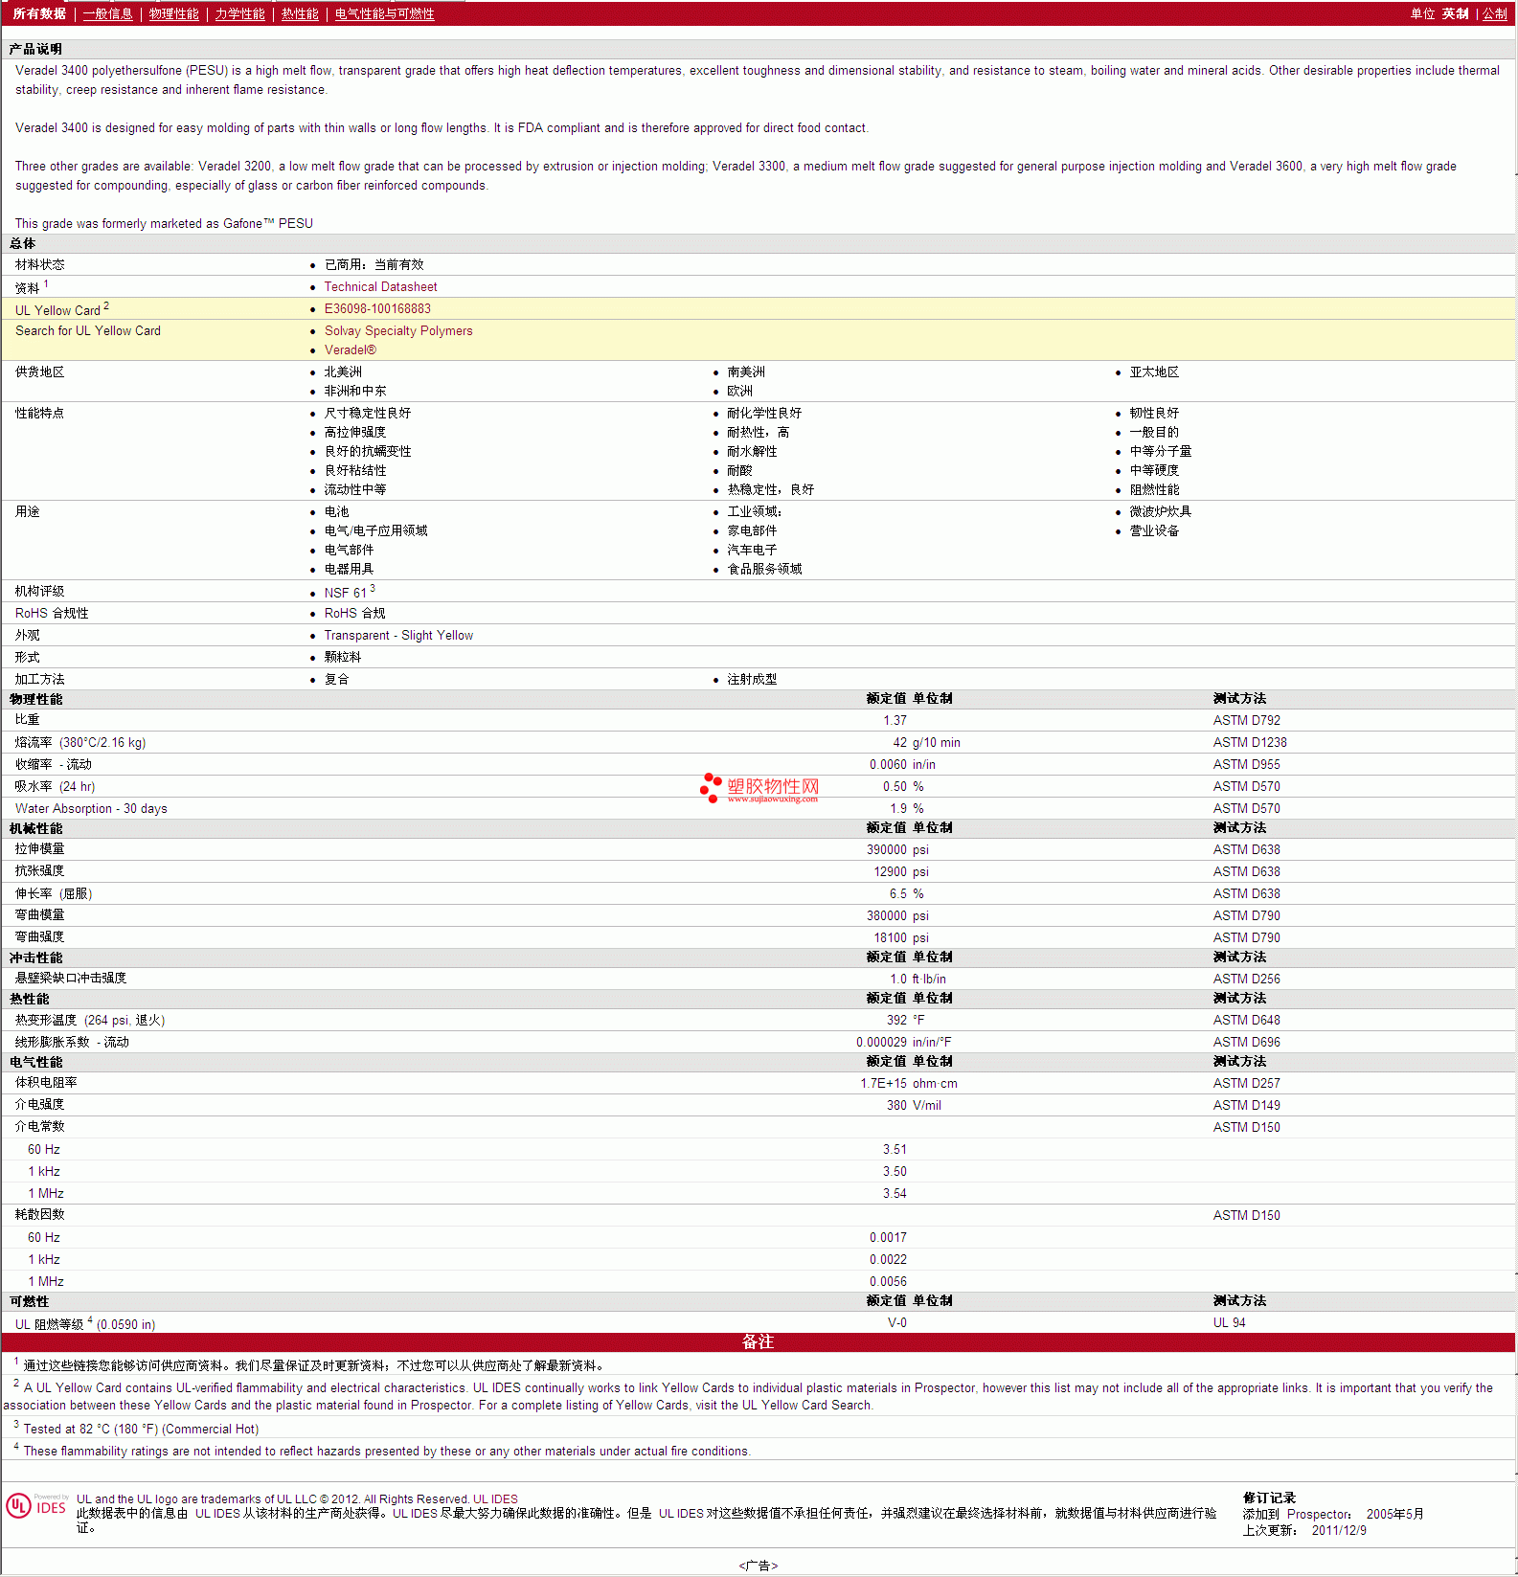Click the RoHS 合规 link
This screenshot has height=1577, width=1518.
point(354,613)
